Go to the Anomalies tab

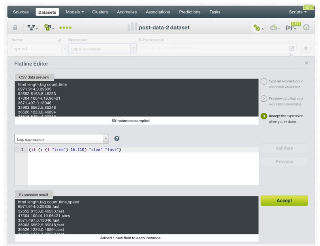tap(127, 12)
